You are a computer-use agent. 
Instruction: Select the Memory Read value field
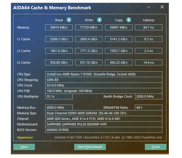(59, 27)
